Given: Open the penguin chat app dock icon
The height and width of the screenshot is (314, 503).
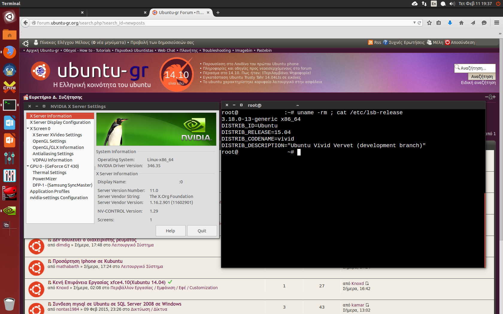Looking at the screenshot, I should coord(10,70).
